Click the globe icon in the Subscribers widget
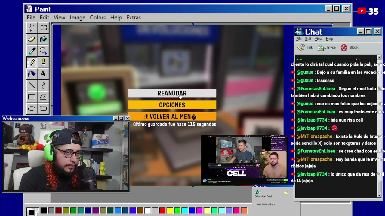The height and width of the screenshot is (216, 385). [257, 192]
